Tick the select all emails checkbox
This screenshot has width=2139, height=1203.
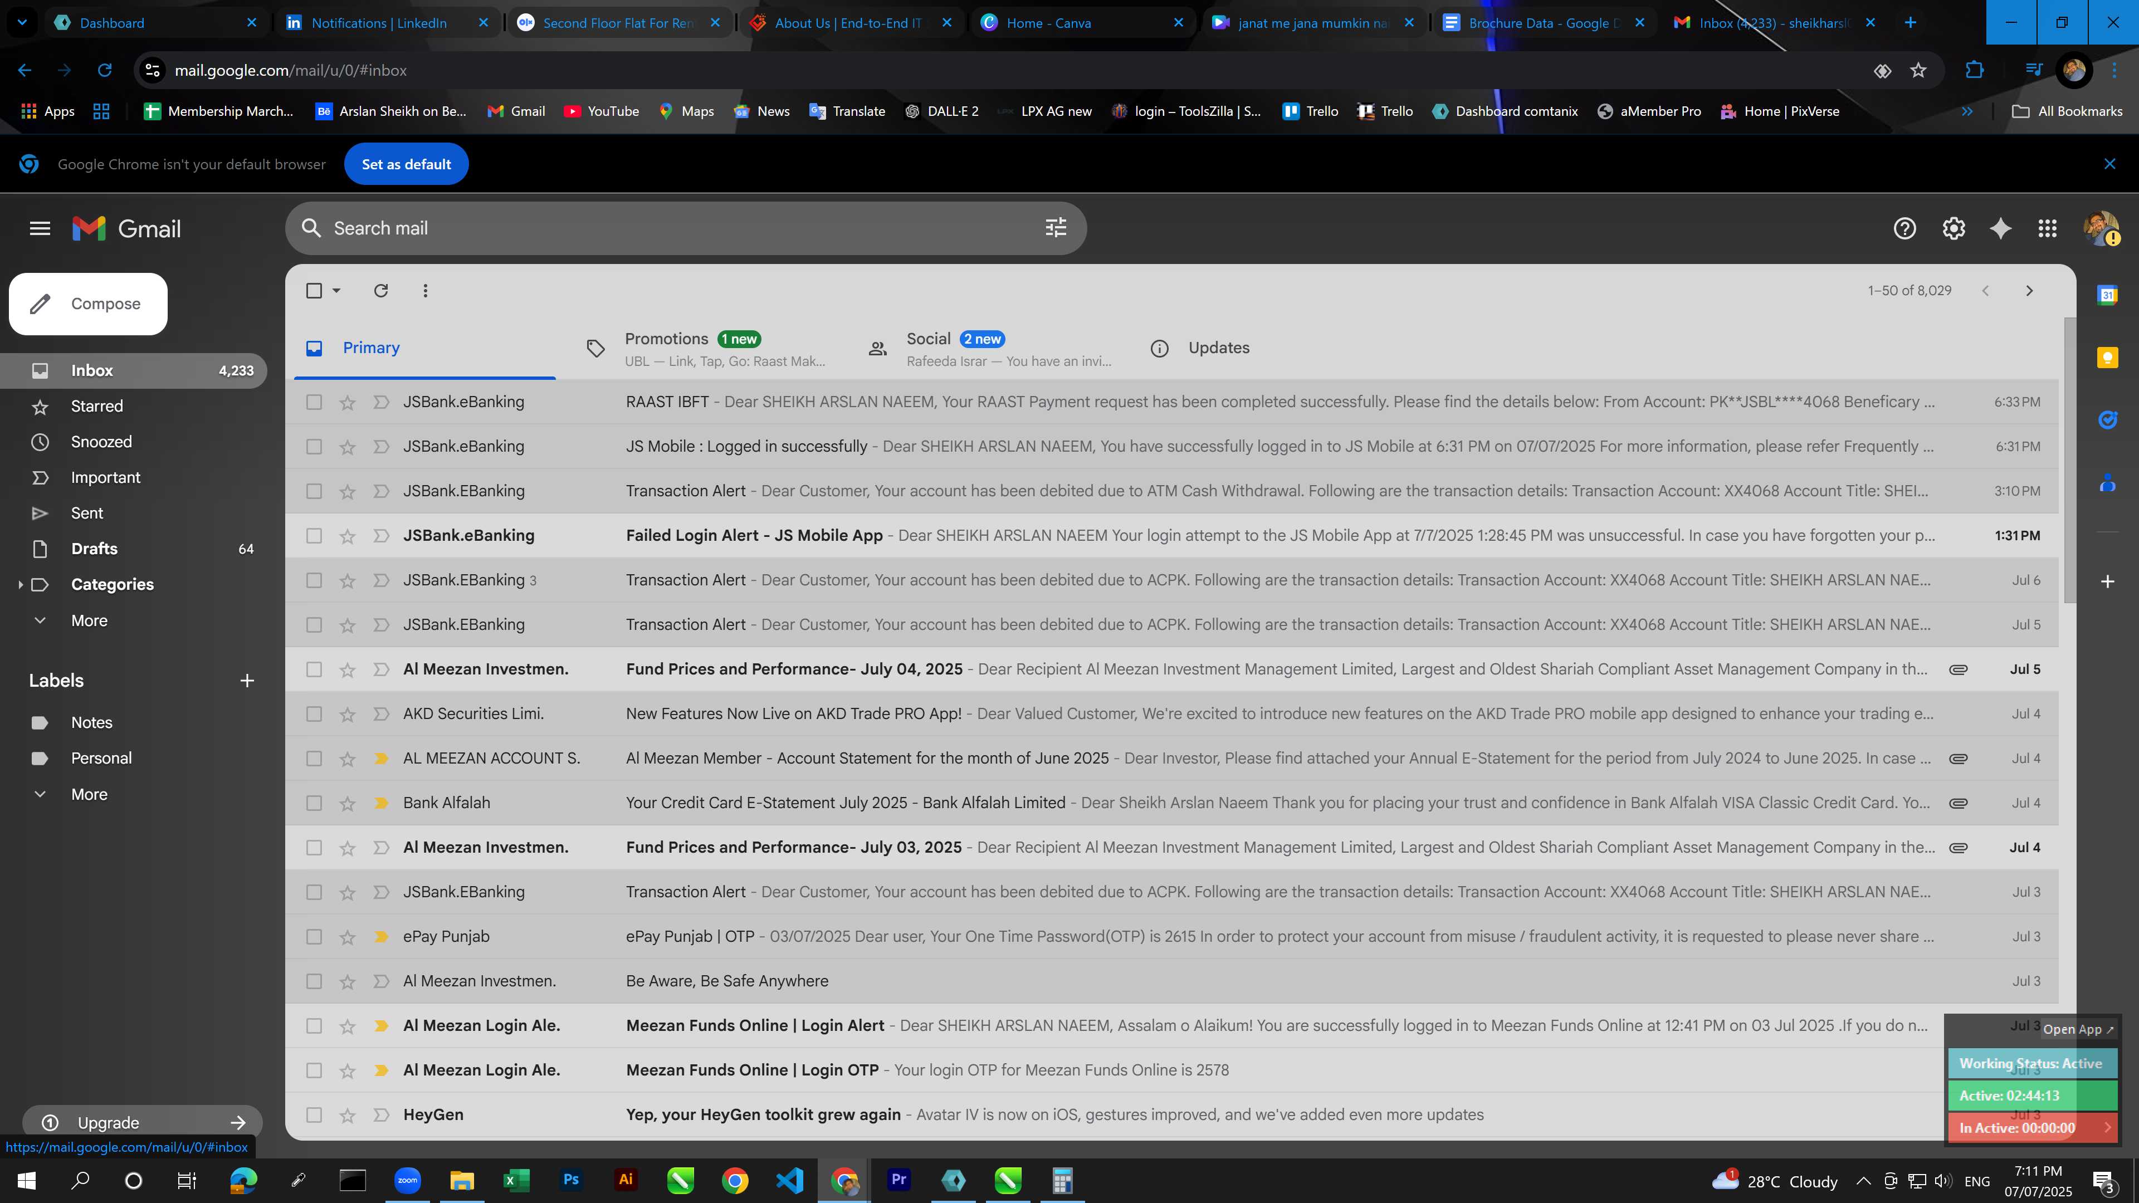(314, 291)
